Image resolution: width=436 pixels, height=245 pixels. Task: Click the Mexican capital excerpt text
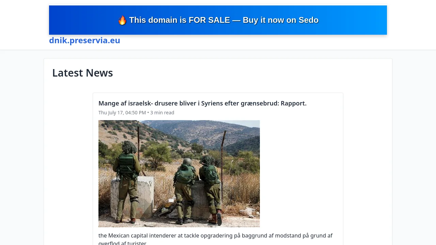[215, 239]
